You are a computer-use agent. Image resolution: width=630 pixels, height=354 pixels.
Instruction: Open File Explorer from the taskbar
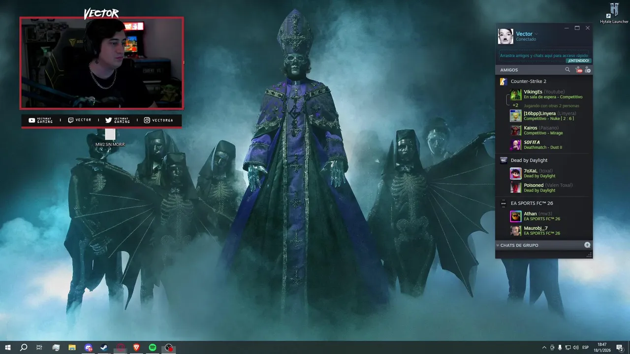(x=72, y=348)
